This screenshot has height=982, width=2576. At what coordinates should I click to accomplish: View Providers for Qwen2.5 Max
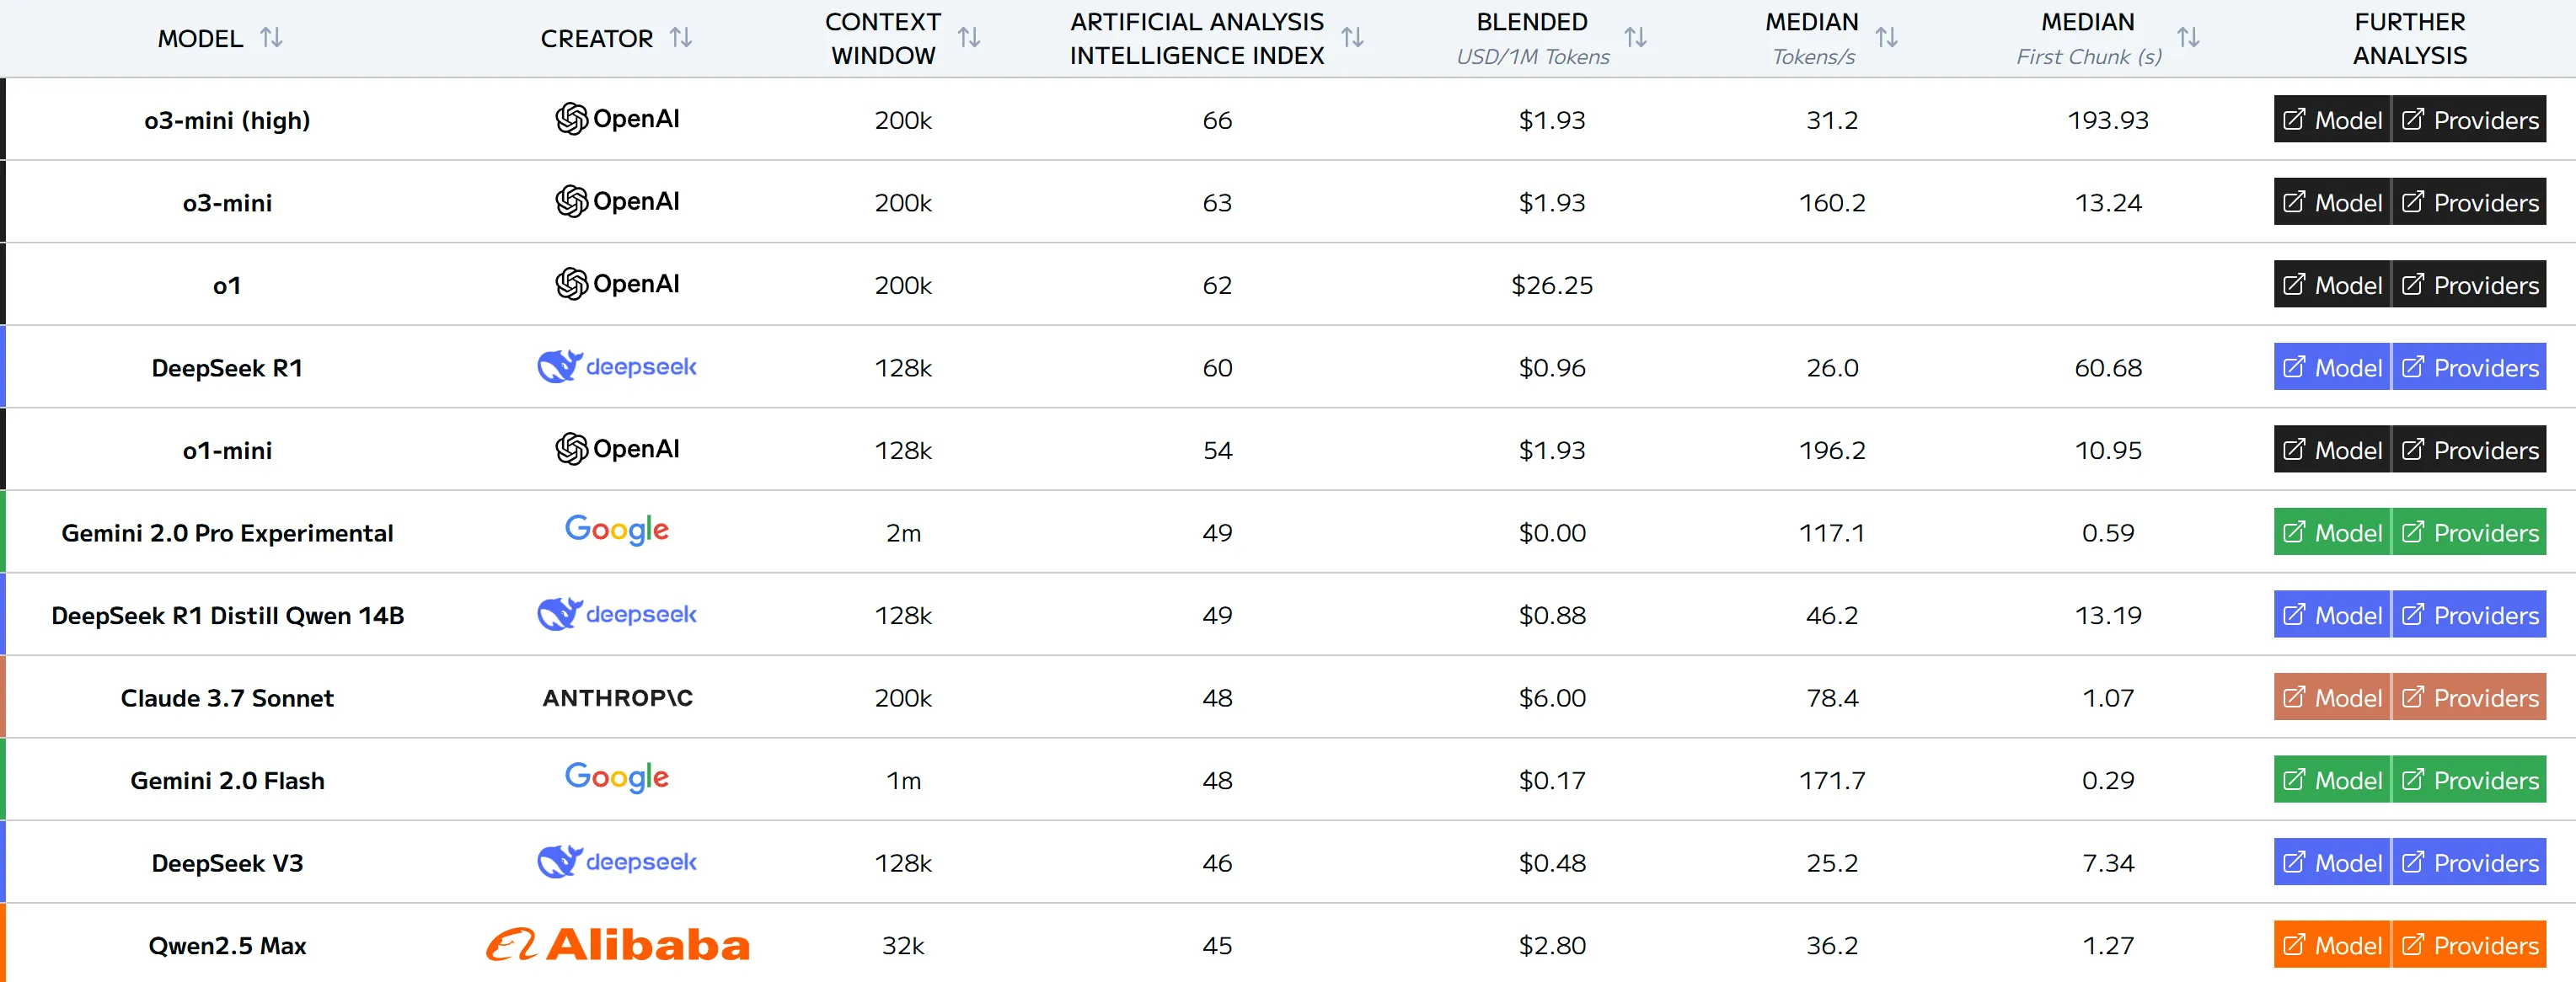point(2469,945)
